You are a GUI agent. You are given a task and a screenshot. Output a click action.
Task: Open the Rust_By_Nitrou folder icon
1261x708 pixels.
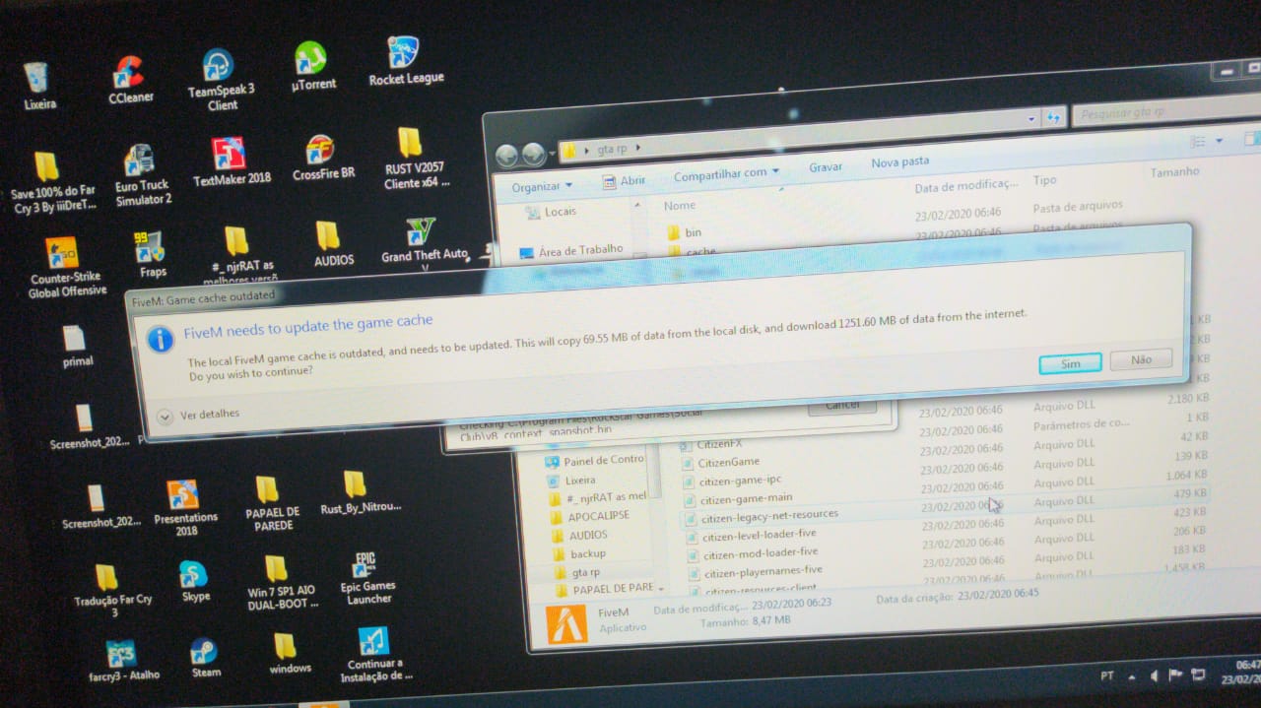point(361,492)
